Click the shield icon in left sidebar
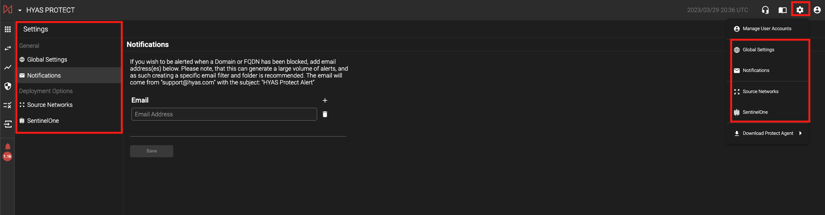The height and width of the screenshot is (215, 825). (8, 86)
